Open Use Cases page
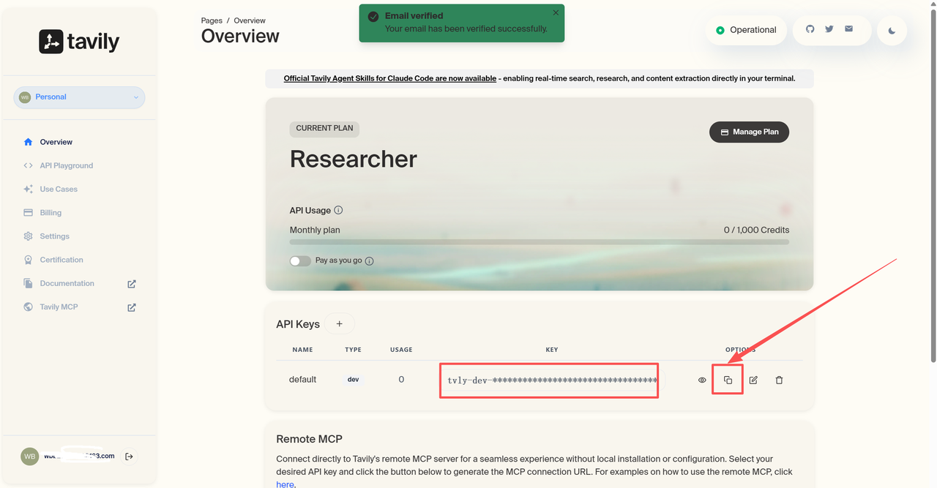 coord(59,189)
